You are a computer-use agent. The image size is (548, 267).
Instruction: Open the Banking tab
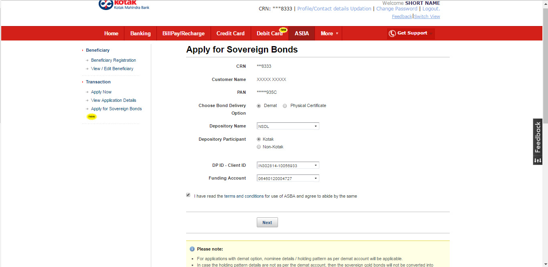pos(140,33)
